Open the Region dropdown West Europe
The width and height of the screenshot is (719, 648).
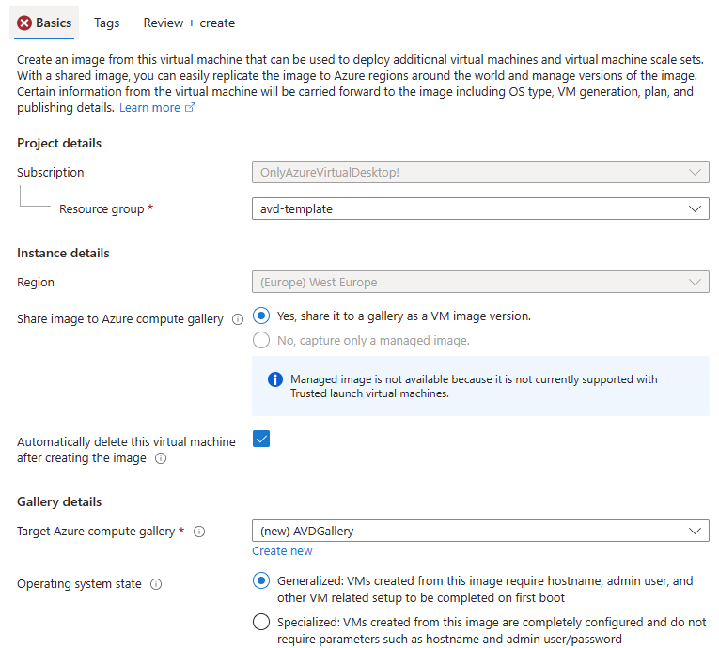click(x=480, y=283)
